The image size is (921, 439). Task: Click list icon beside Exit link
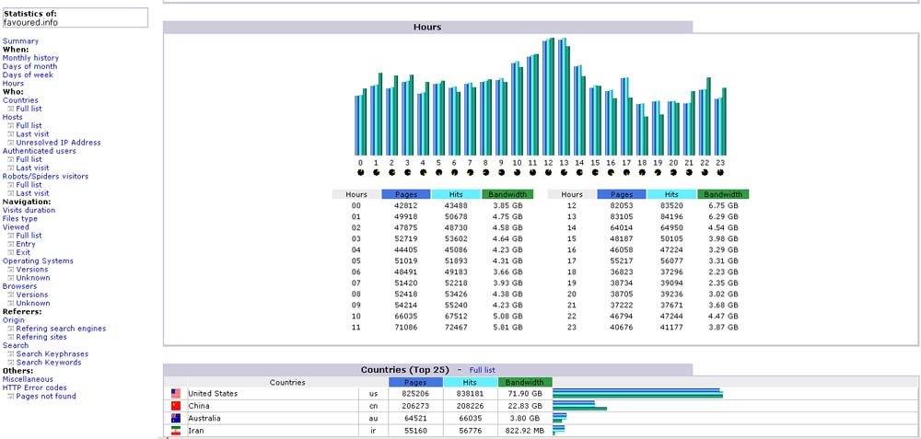click(11, 253)
